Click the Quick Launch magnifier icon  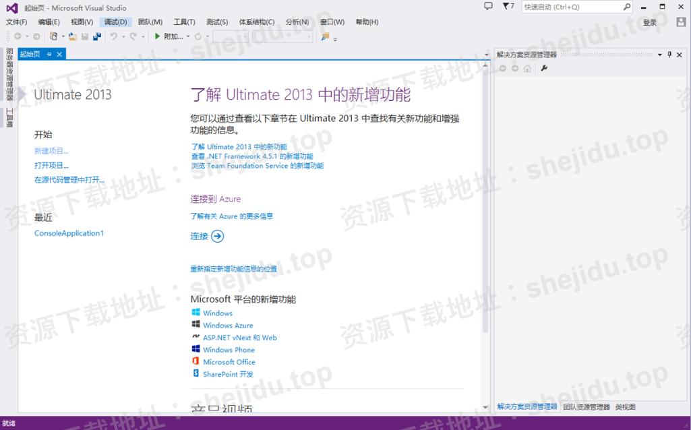(627, 7)
